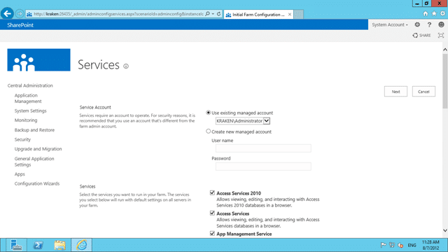448x252 pixels.
Task: Select Use existing managed account option
Action: (209, 113)
